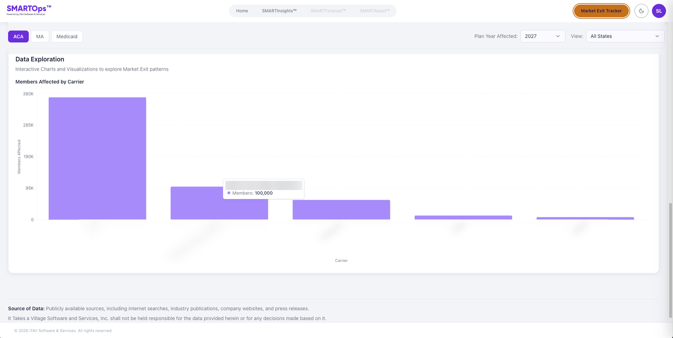Screen dimensions: 673x338
Task: Click the 2026 iTAV copyright footer
Action: point(63,331)
